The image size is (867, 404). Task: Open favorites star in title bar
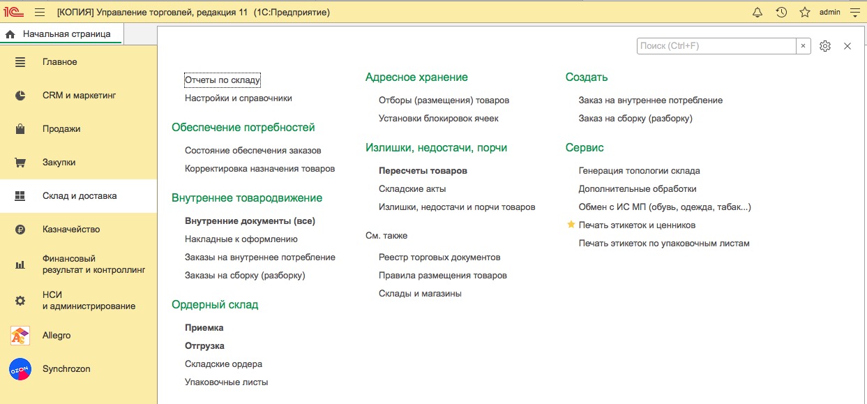point(805,12)
